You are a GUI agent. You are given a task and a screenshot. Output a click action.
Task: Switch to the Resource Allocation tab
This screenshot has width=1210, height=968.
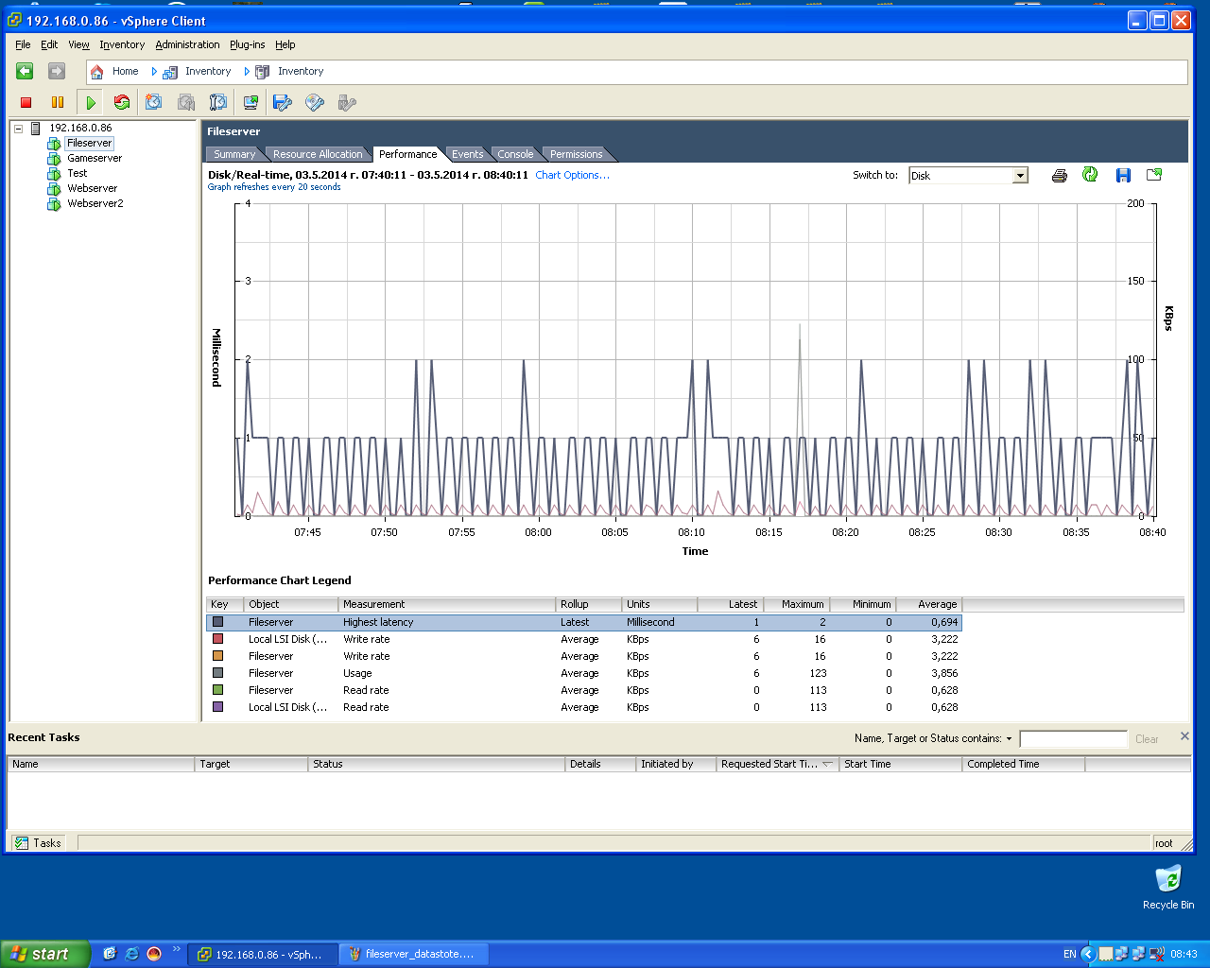(x=318, y=154)
